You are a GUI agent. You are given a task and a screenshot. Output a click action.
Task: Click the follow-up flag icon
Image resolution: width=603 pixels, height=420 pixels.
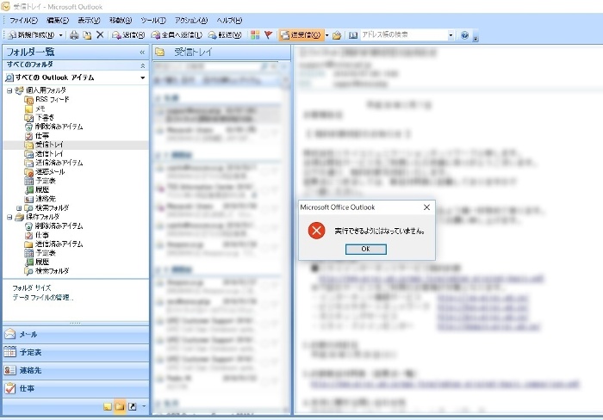269,35
